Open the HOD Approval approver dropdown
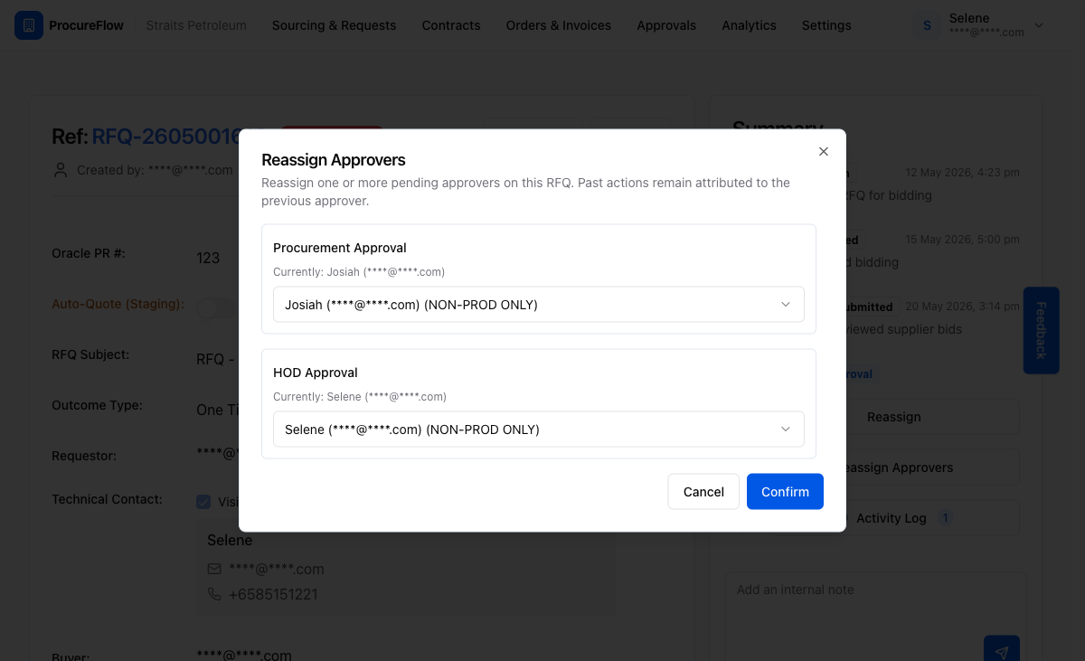Screen dimensions: 1085x661 pos(539,430)
